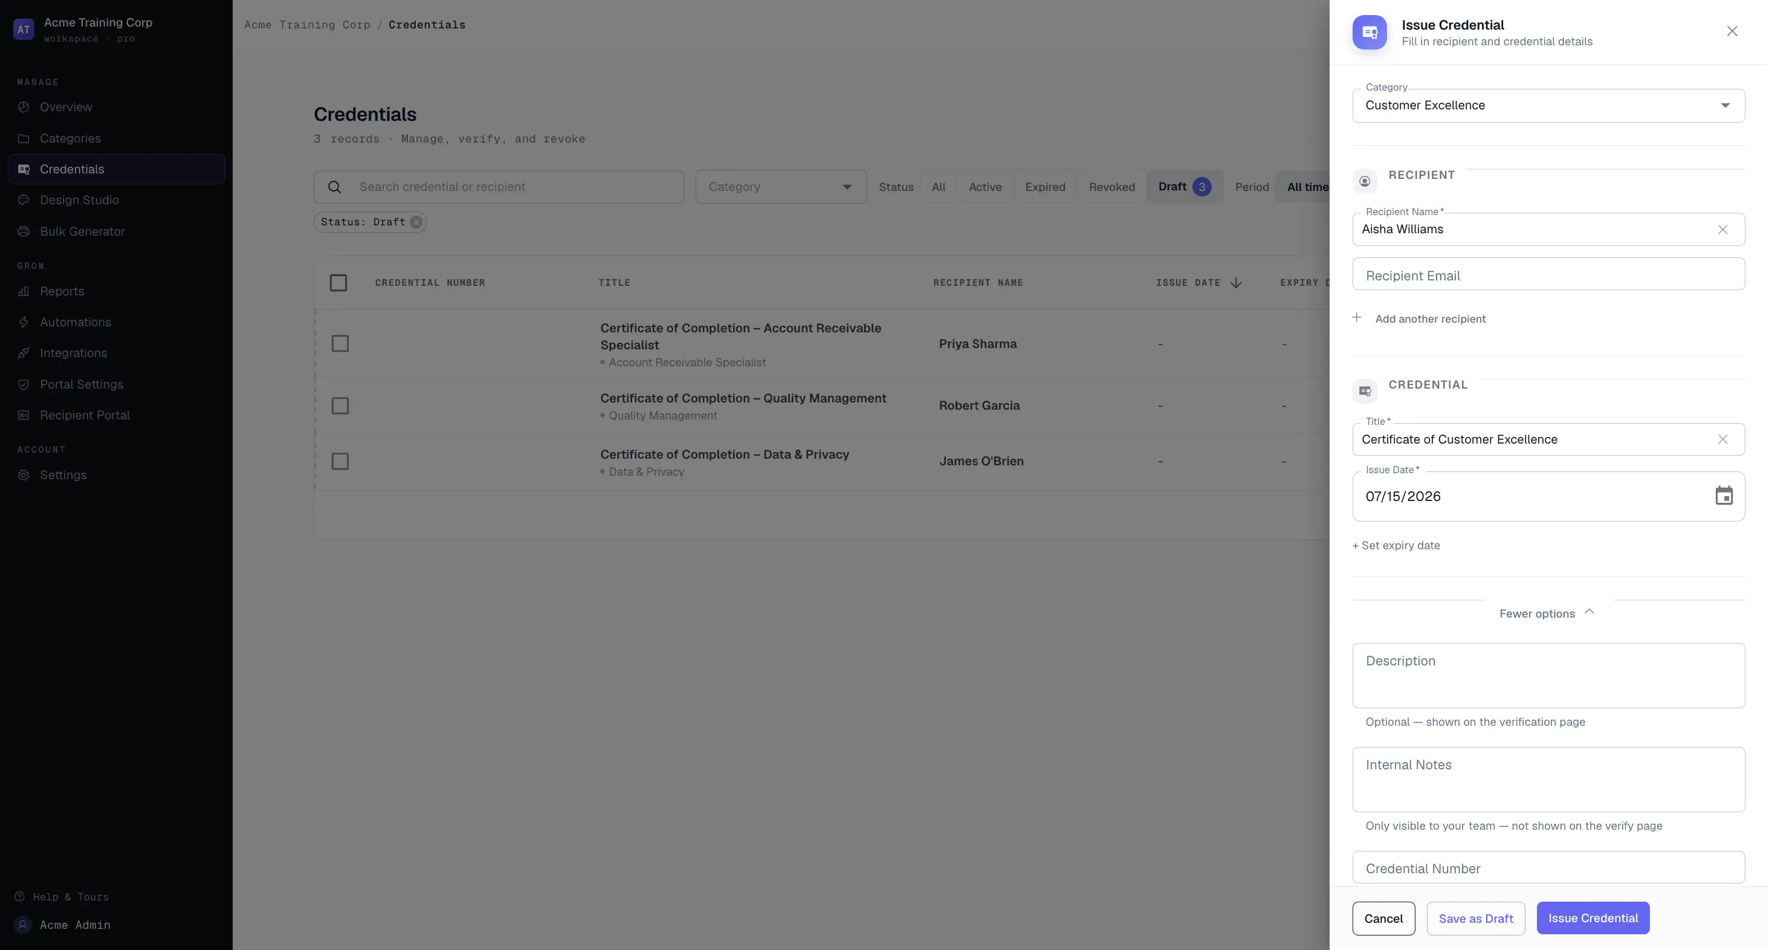Click the Recipient section icon
Screen dimensions: 1769x950
click(x=1365, y=181)
